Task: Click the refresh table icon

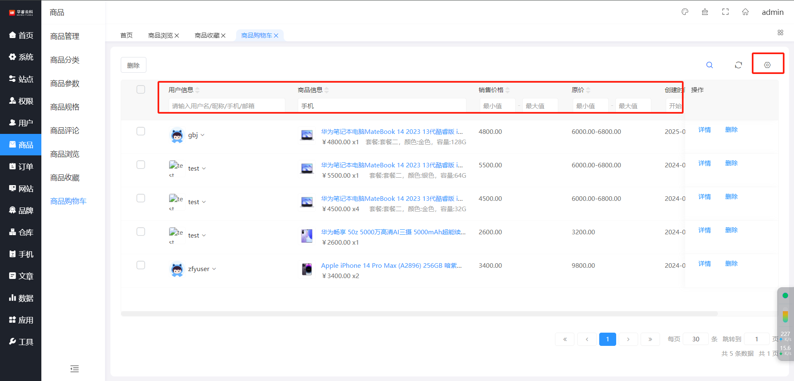Action: 738,65
